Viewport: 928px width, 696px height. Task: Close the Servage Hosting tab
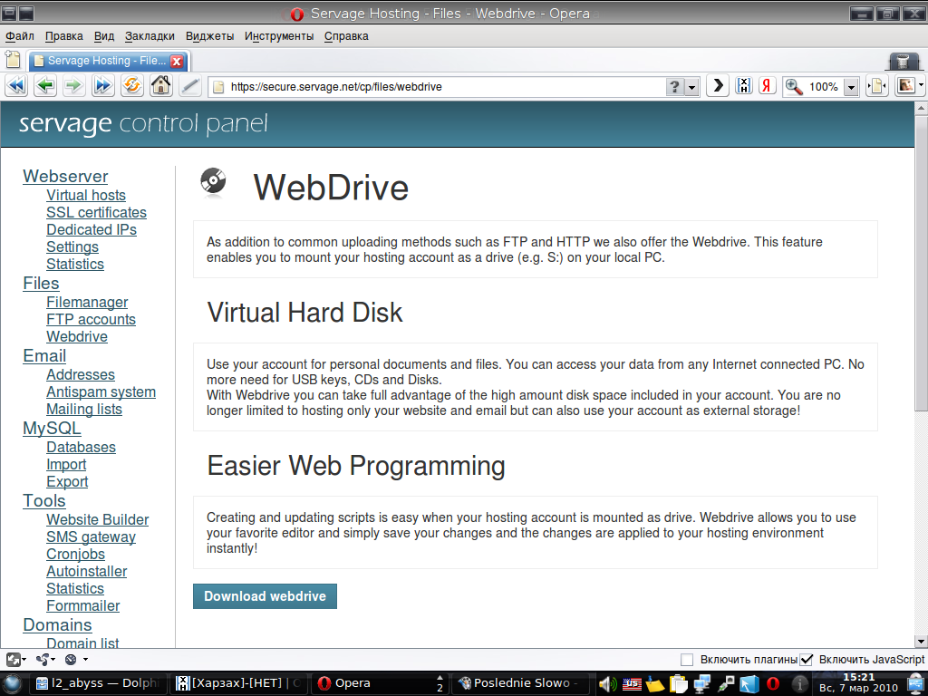coord(177,61)
